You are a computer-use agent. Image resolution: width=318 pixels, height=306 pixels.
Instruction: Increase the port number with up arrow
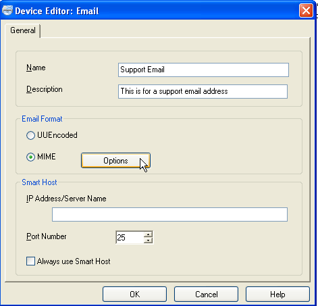[148, 234]
